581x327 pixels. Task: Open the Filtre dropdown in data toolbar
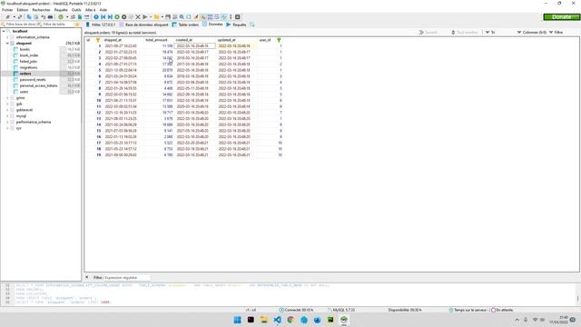pos(556,33)
